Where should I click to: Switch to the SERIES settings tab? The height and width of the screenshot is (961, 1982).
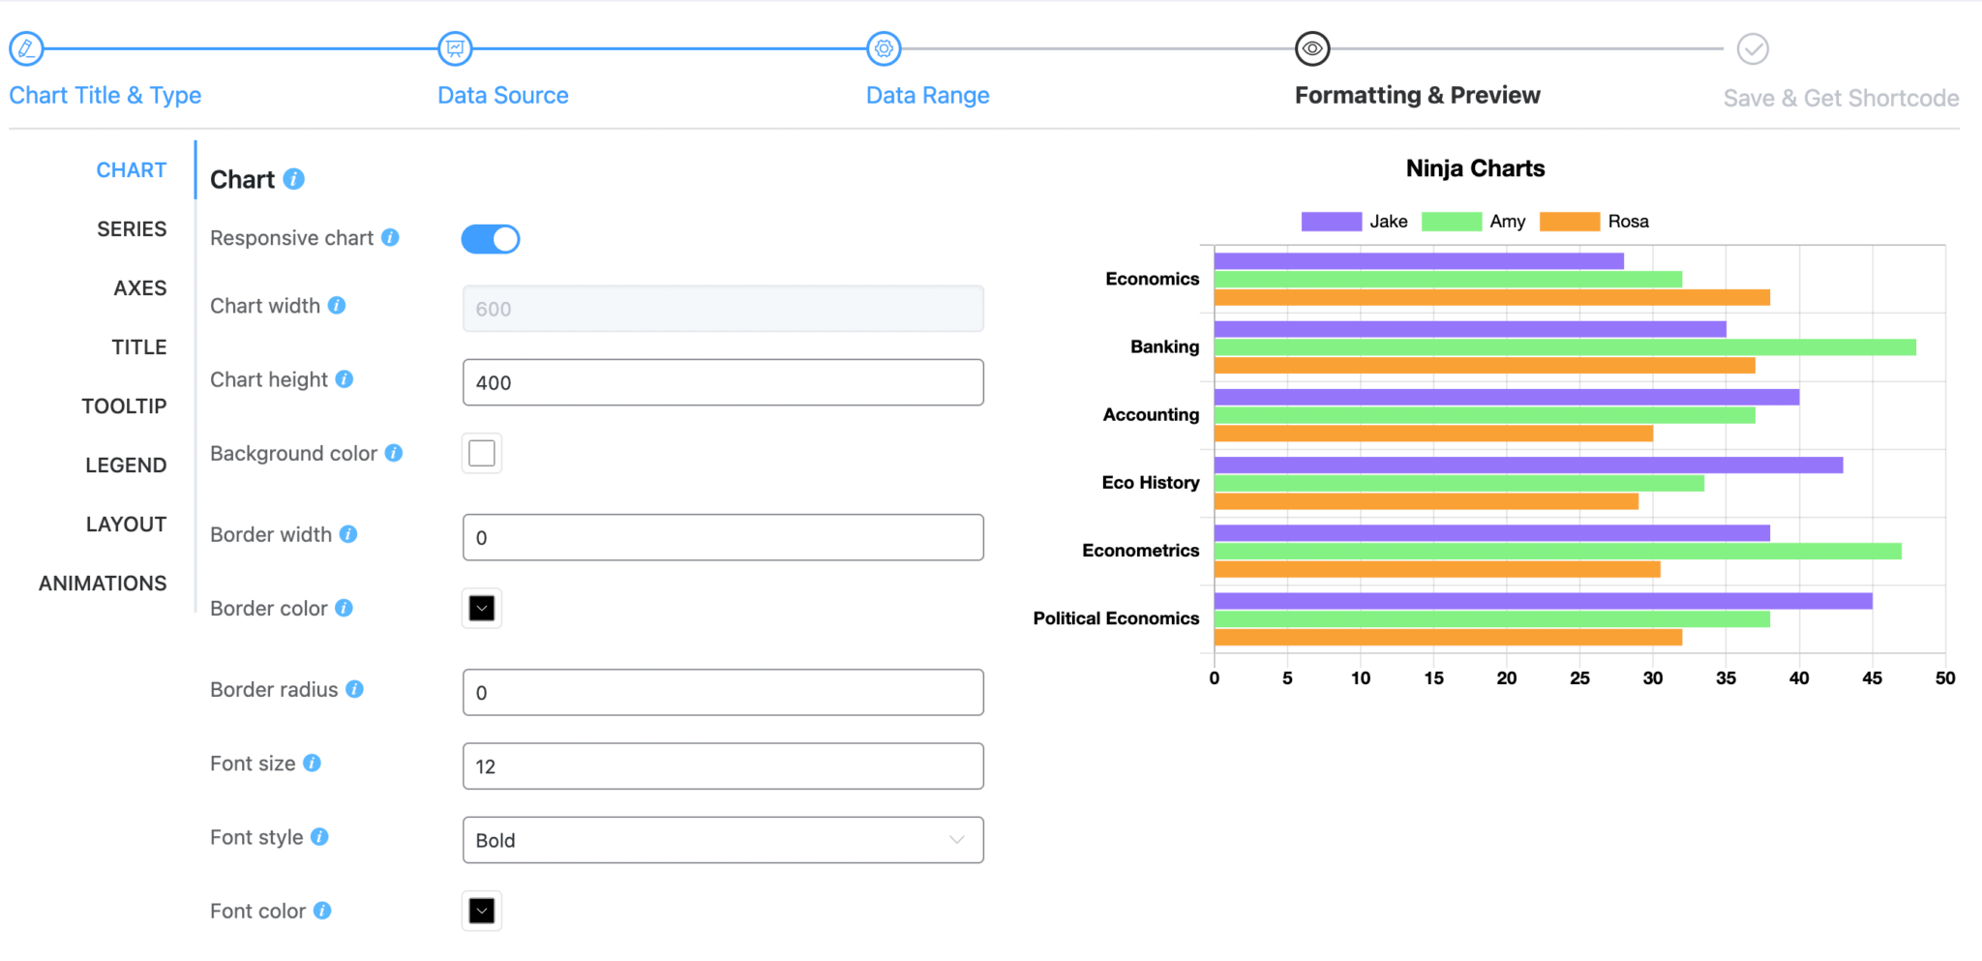tap(132, 228)
